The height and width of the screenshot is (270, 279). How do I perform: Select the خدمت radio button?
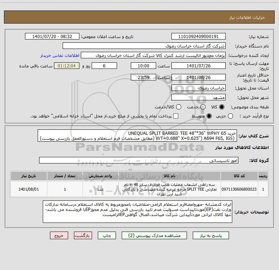coord(203,107)
